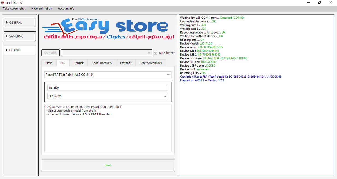Restore down the EFT PRO window
The width and height of the screenshot is (337, 179).
point(319,3)
